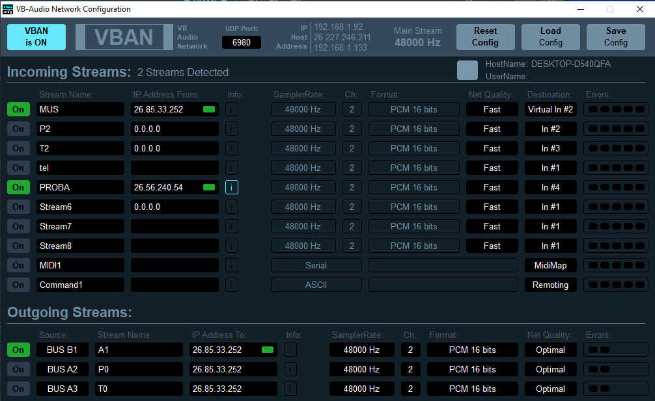Image resolution: width=655 pixels, height=401 pixels.
Task: Edit the PROBA stream name field
Action: pyautogui.click(x=80, y=187)
